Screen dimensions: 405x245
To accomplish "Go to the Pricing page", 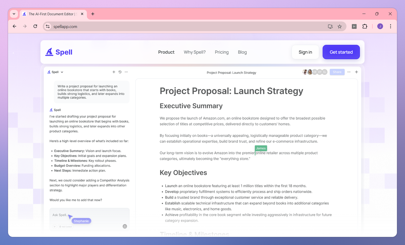I will (222, 52).
